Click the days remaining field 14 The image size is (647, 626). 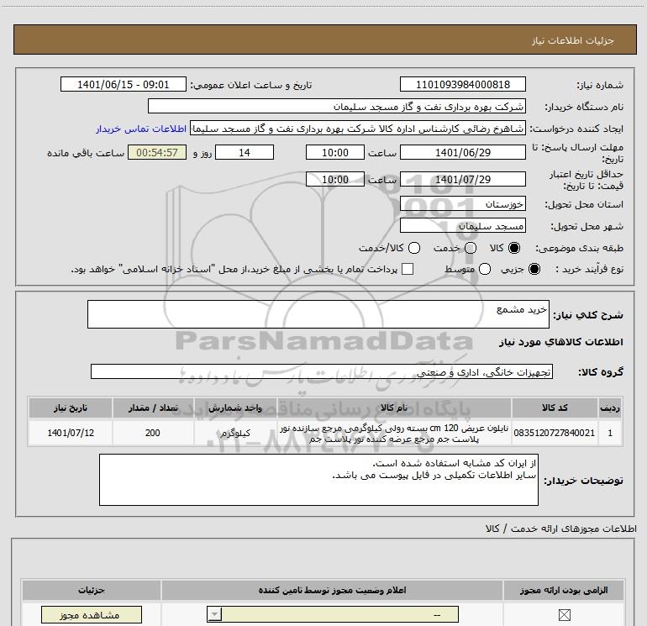click(x=245, y=153)
